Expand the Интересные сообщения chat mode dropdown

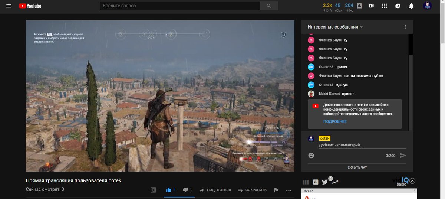pos(335,27)
